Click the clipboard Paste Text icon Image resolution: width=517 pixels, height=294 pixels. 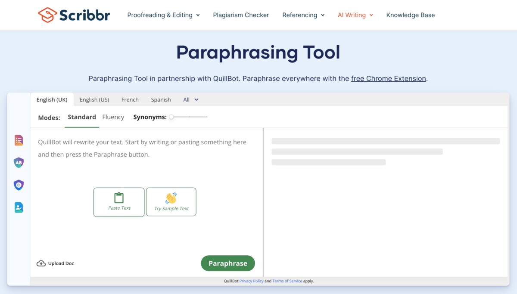(x=119, y=198)
